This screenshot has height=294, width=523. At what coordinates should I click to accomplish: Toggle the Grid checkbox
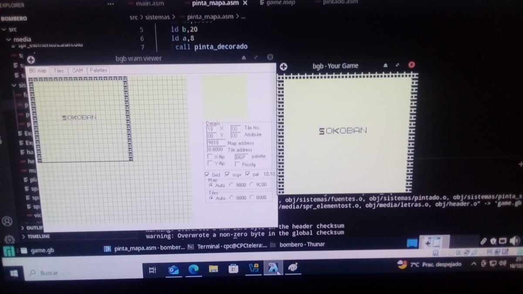click(x=207, y=174)
